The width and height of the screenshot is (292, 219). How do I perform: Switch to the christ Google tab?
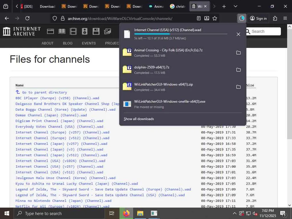(x=178, y=7)
